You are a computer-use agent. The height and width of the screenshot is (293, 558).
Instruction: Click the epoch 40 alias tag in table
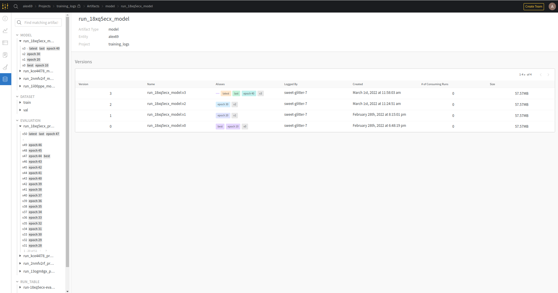[x=249, y=94]
